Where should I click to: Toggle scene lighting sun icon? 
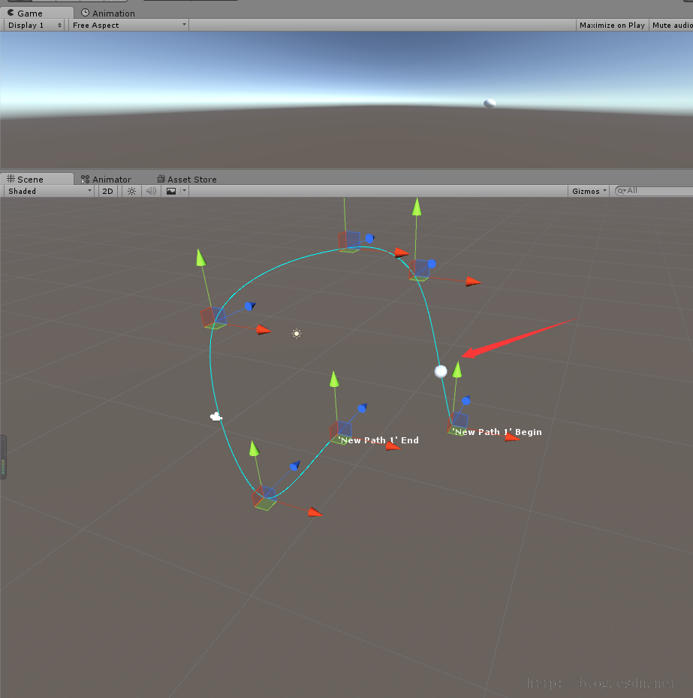point(131,191)
